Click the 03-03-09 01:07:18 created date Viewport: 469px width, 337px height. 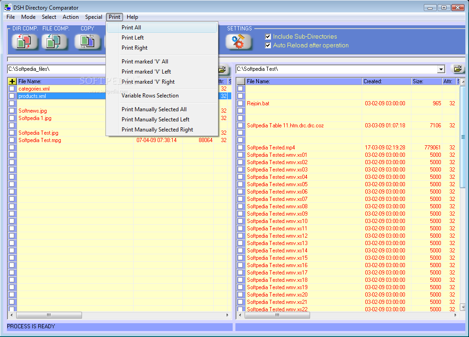click(x=385, y=126)
